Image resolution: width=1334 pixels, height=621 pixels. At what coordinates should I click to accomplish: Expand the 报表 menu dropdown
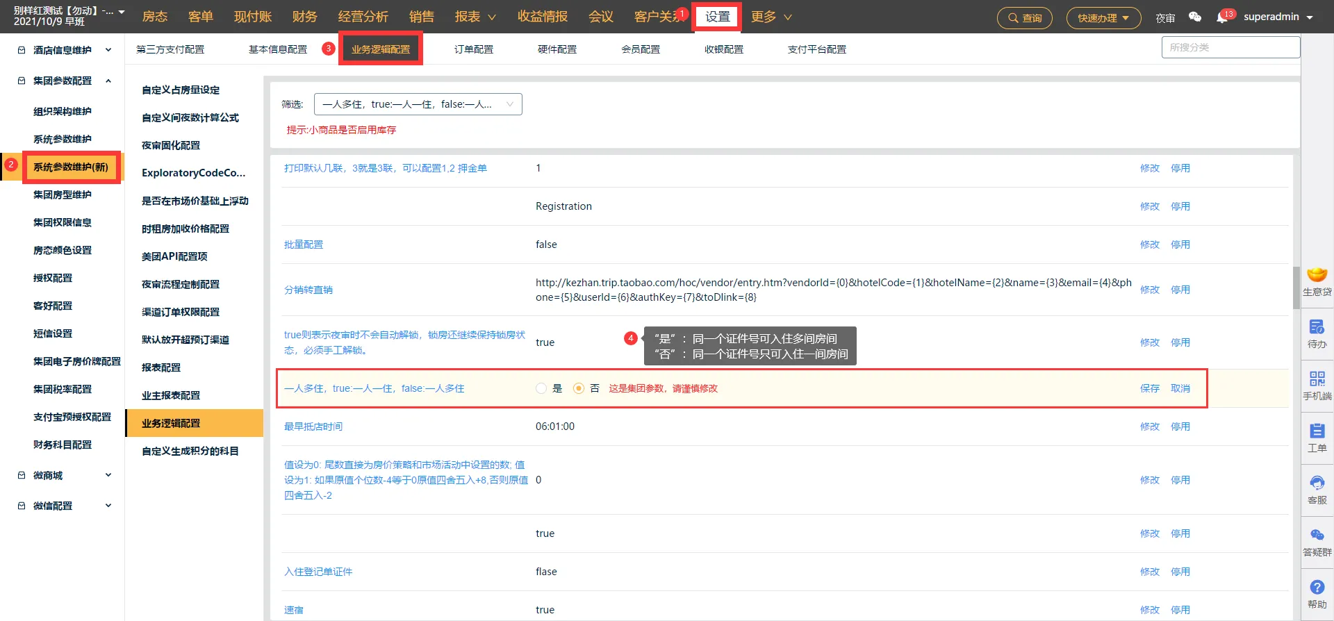(475, 17)
